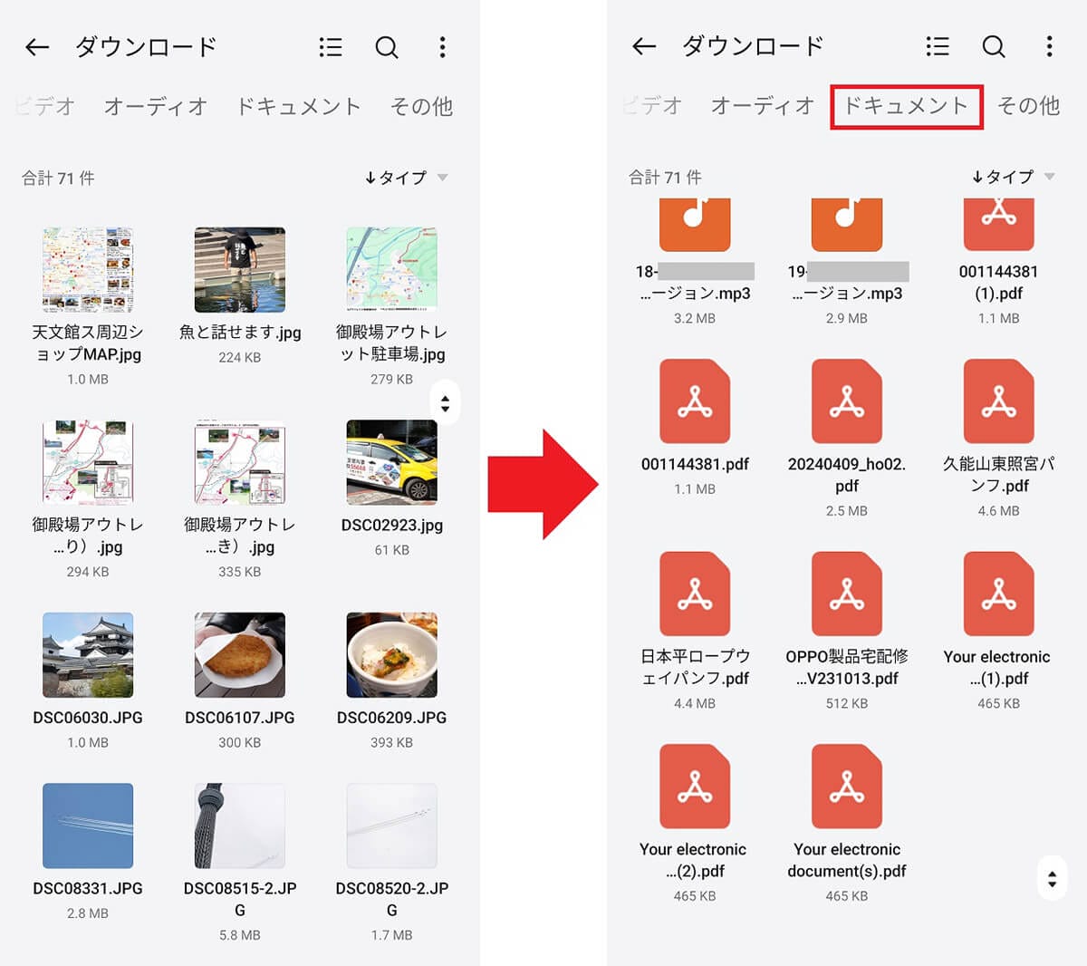Click file name Your electronic document(s).pdf

pos(847,860)
